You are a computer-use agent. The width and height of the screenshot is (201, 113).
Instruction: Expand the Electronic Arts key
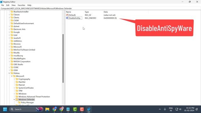click(x=9, y=29)
